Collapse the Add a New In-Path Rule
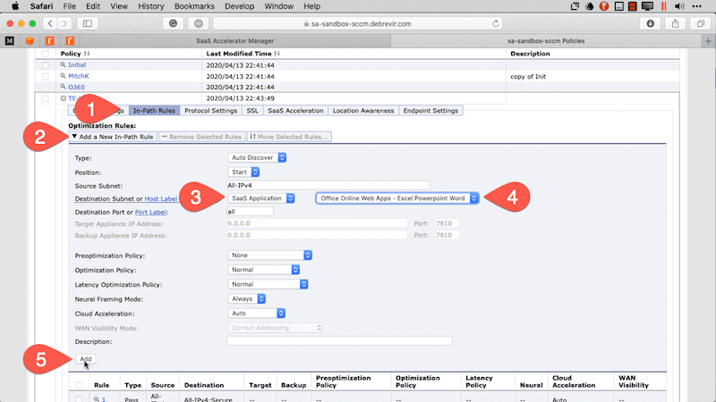716x402 pixels. [x=113, y=137]
